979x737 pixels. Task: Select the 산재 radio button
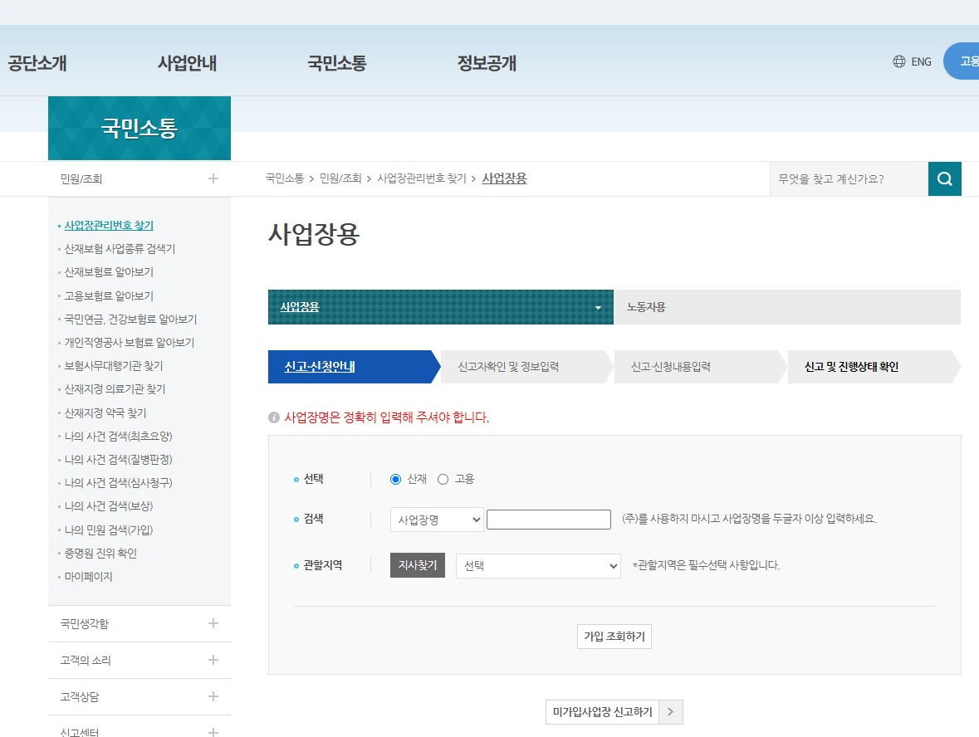[395, 479]
